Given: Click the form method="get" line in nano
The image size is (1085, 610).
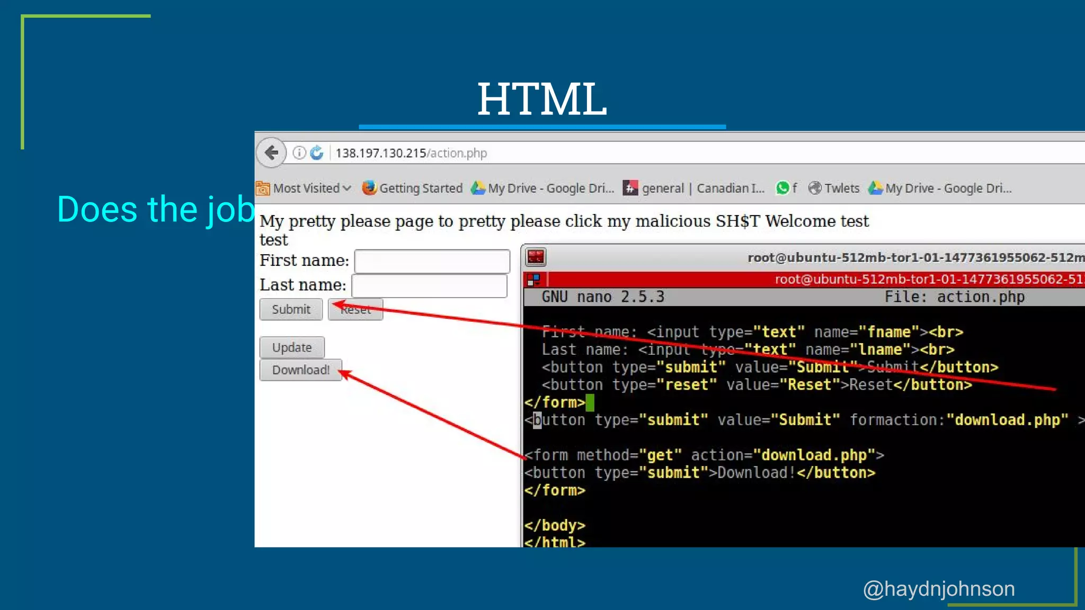Looking at the screenshot, I should tap(704, 455).
